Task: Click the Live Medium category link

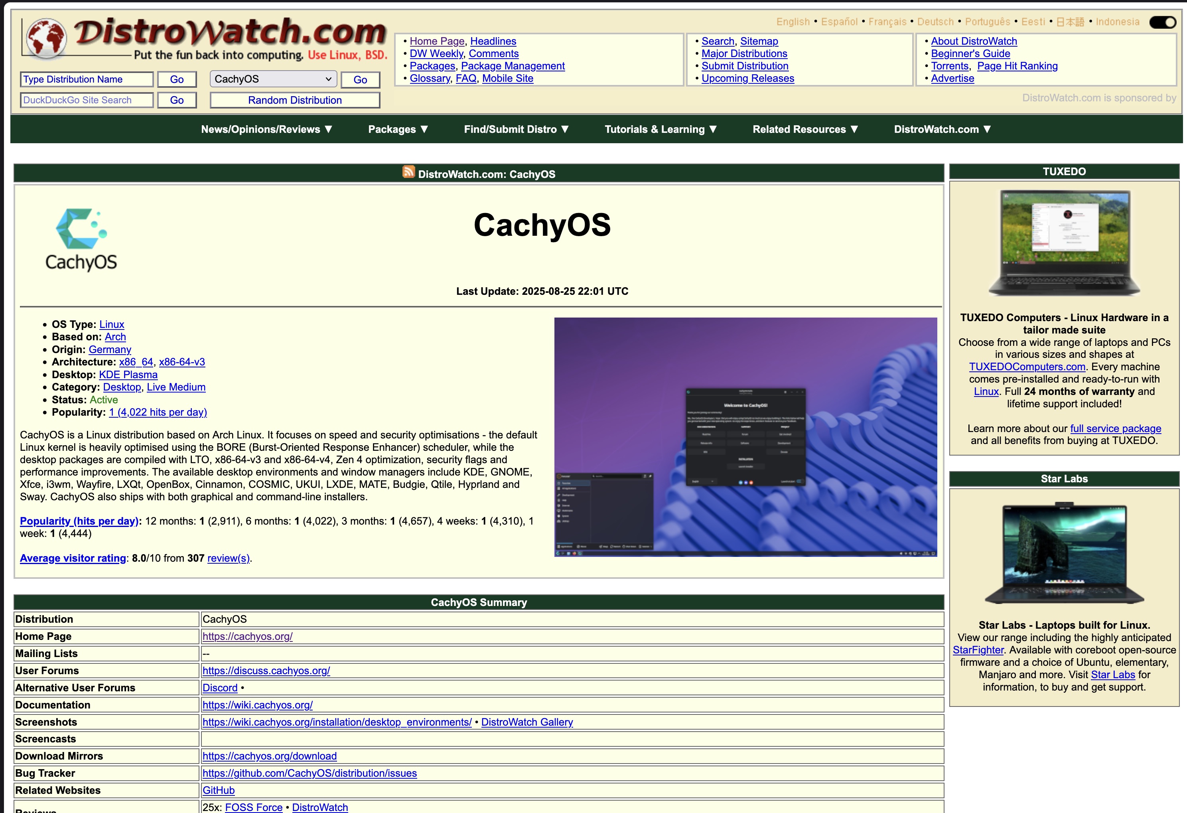Action: pyautogui.click(x=176, y=387)
